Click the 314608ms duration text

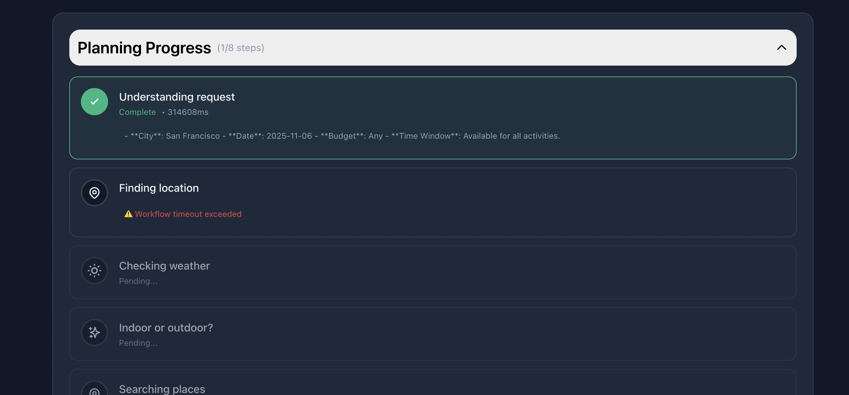pos(188,112)
